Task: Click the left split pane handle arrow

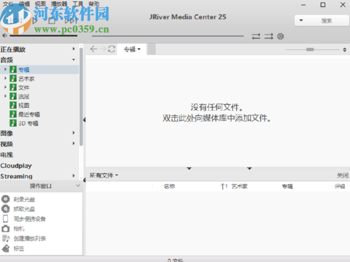Action: 189,168
